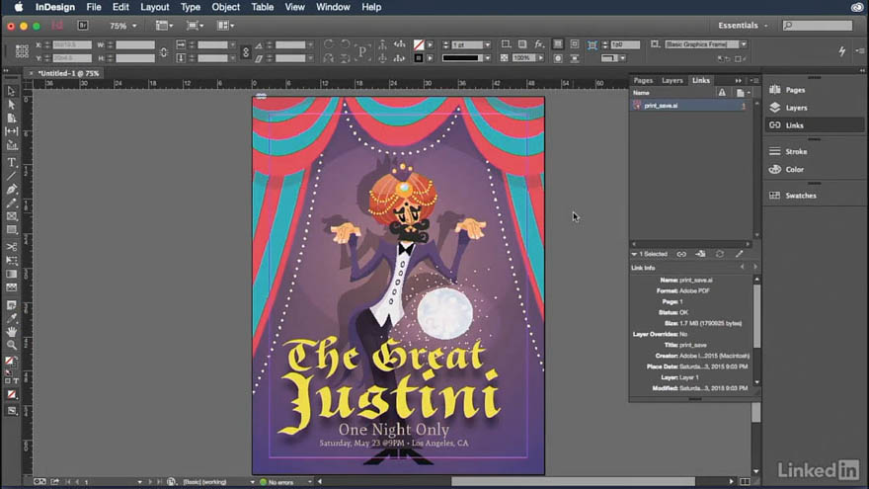The width and height of the screenshot is (869, 489).
Task: Click Go To Link icon
Action: click(x=701, y=254)
